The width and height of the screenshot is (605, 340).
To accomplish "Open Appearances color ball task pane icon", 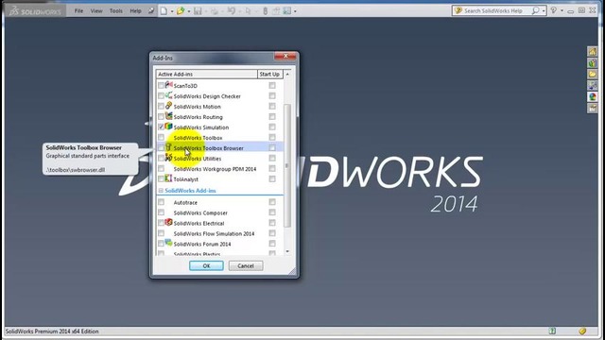I will point(593,96).
